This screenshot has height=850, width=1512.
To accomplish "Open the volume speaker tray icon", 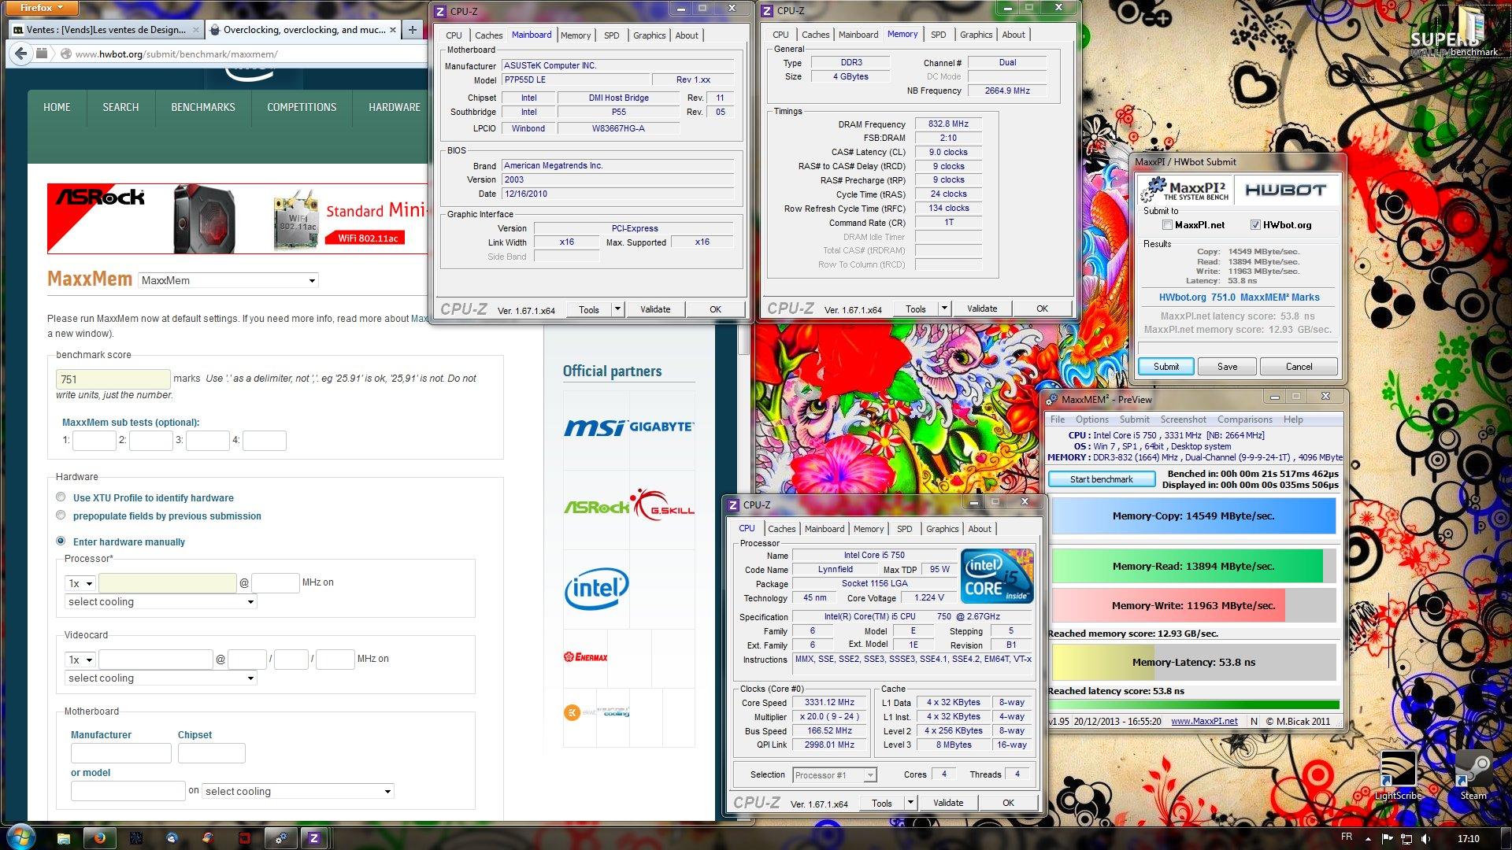I will [x=1425, y=838].
